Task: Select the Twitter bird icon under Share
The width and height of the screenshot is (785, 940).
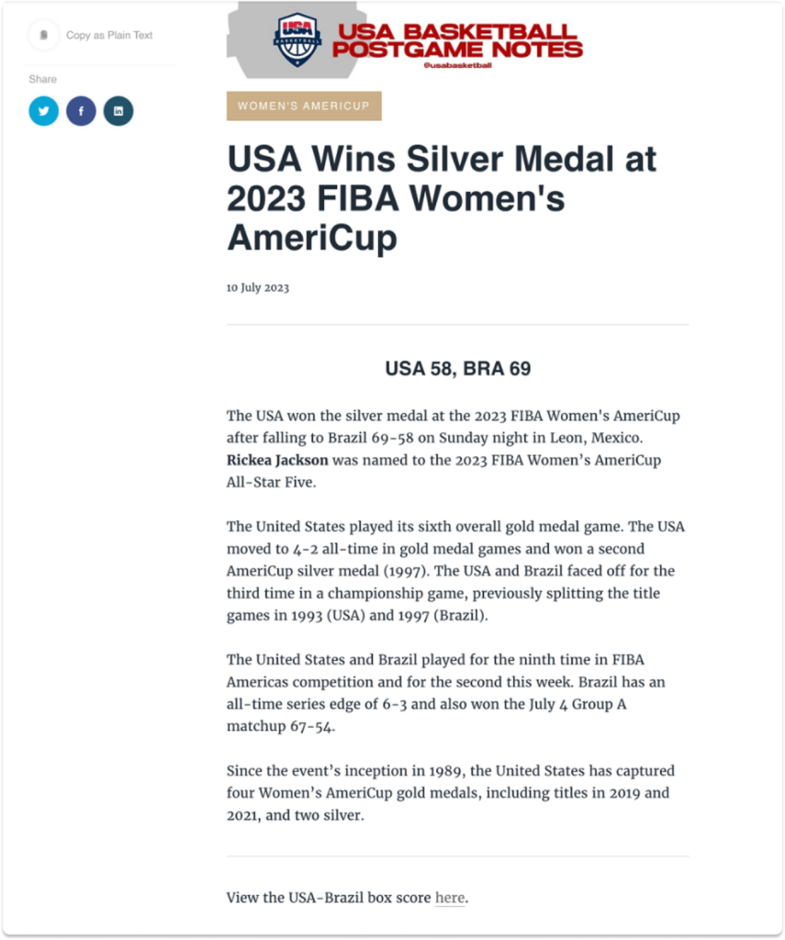Action: [43, 110]
